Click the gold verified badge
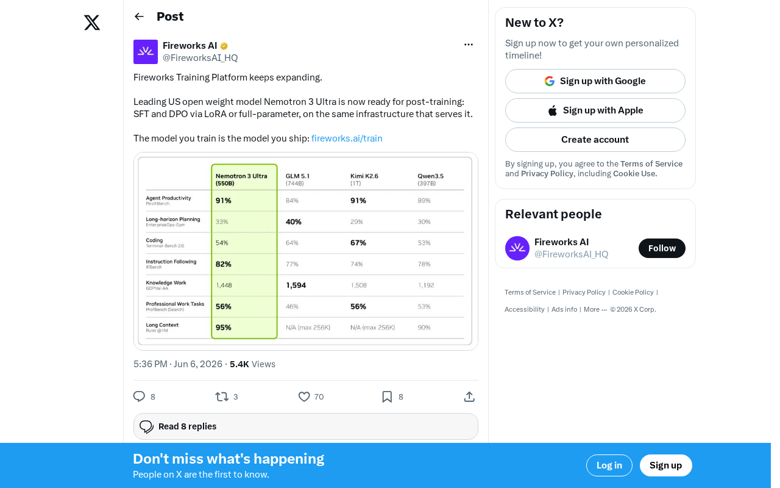The image size is (780, 488). [x=224, y=46]
